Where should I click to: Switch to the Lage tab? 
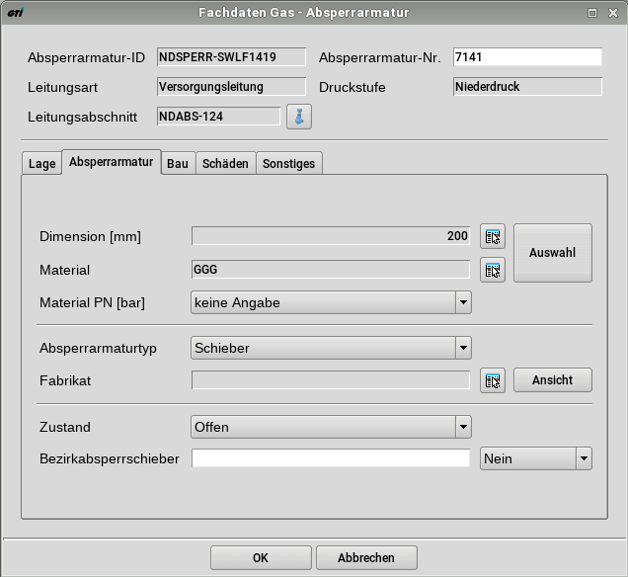[41, 164]
